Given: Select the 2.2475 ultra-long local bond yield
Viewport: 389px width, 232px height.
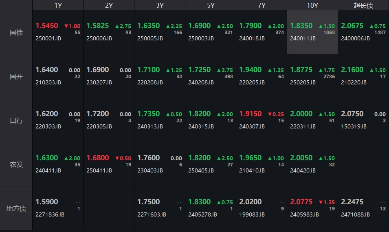Looking at the screenshot, I should [352, 202].
